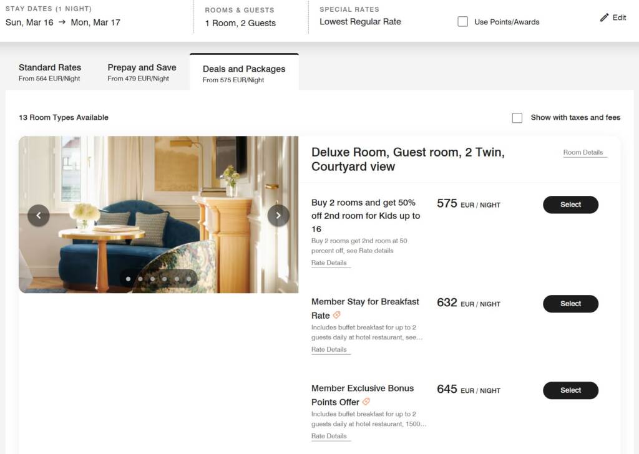Advance to the next room photo
This screenshot has height=454, width=639.
click(278, 215)
